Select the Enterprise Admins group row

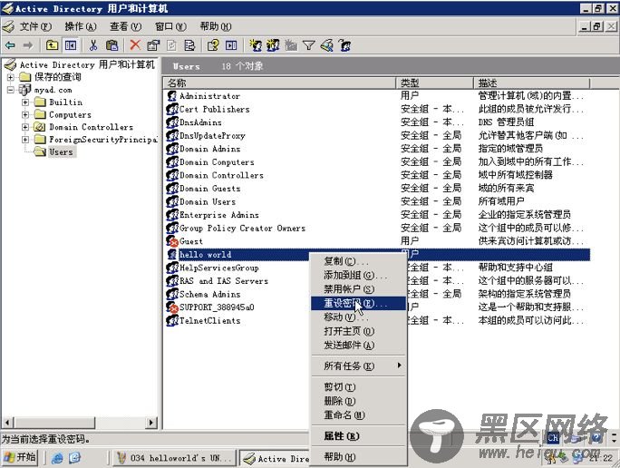point(378,215)
